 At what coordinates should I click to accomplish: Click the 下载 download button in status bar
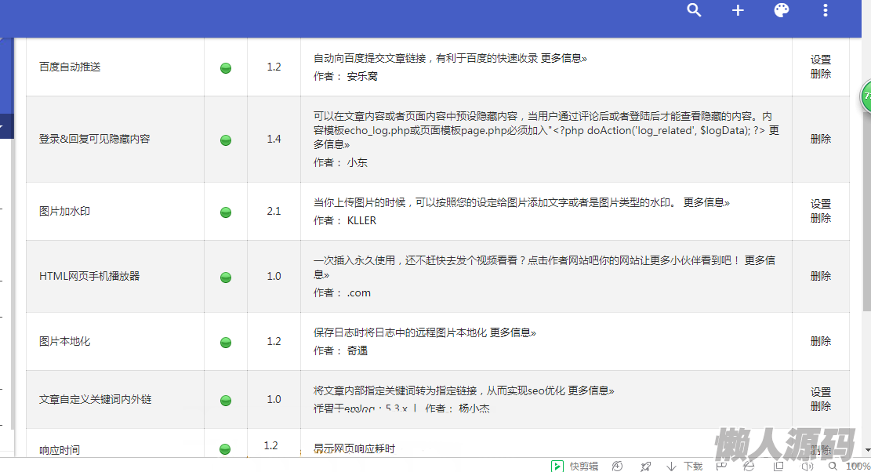tap(684, 466)
